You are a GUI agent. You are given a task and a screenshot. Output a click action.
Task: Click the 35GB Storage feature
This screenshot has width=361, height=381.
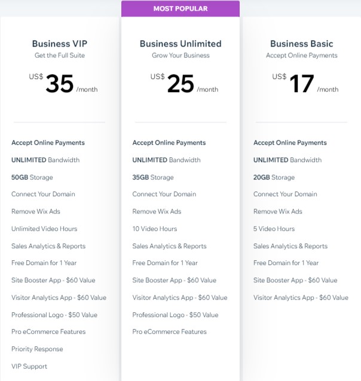(153, 178)
